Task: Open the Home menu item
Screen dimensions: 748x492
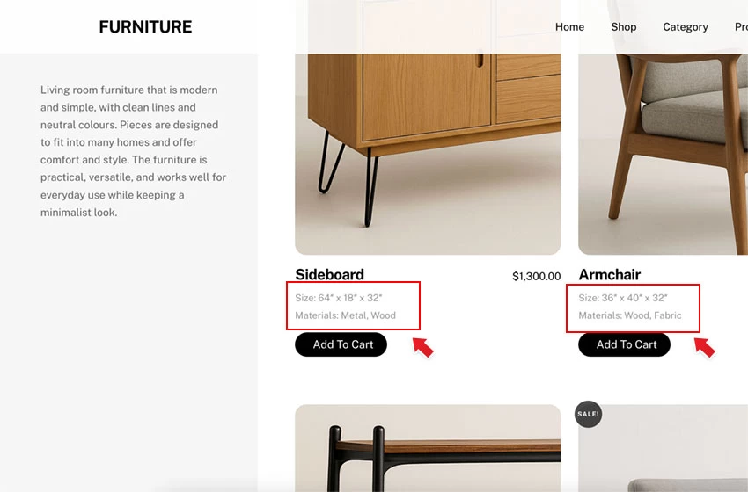Action: click(569, 27)
